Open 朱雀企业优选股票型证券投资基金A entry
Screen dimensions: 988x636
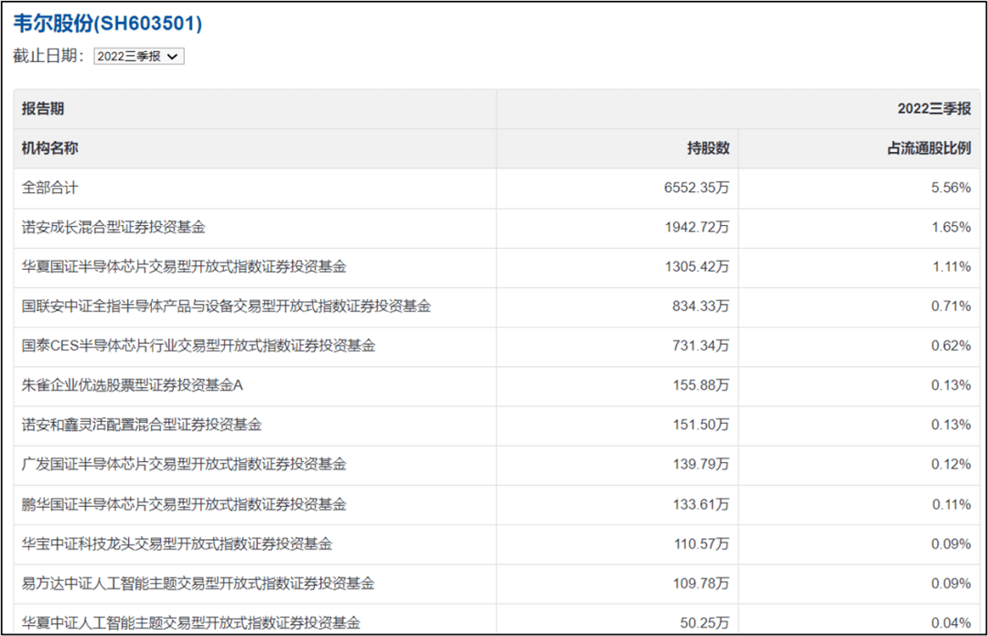pos(133,385)
